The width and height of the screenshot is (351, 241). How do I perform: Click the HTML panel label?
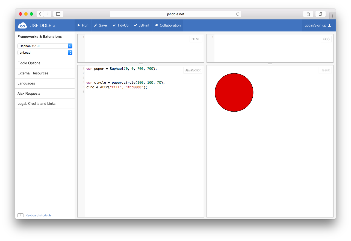(x=196, y=39)
